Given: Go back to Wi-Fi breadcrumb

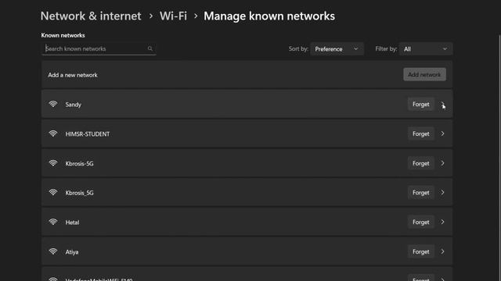Looking at the screenshot, I should [x=173, y=16].
